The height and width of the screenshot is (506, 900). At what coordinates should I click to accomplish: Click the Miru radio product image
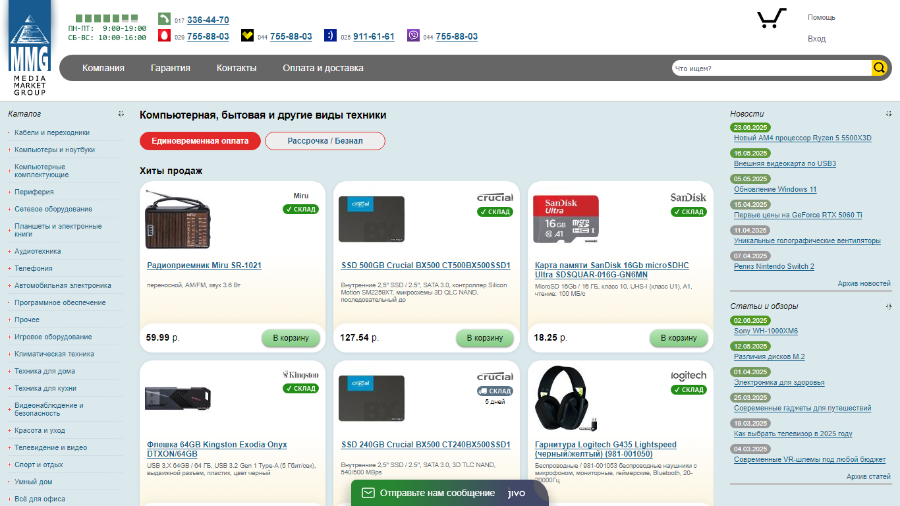(x=179, y=219)
